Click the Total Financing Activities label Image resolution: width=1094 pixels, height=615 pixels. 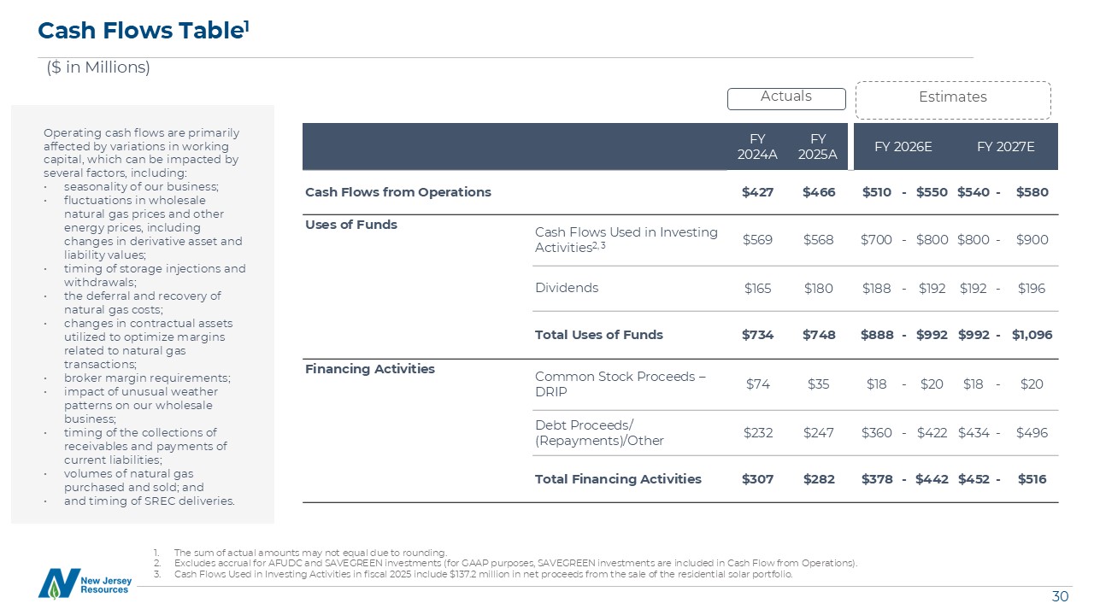(618, 479)
